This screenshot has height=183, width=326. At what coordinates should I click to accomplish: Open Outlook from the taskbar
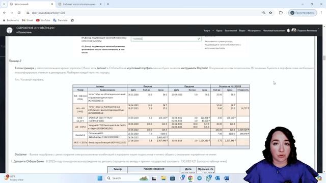click(x=218, y=178)
